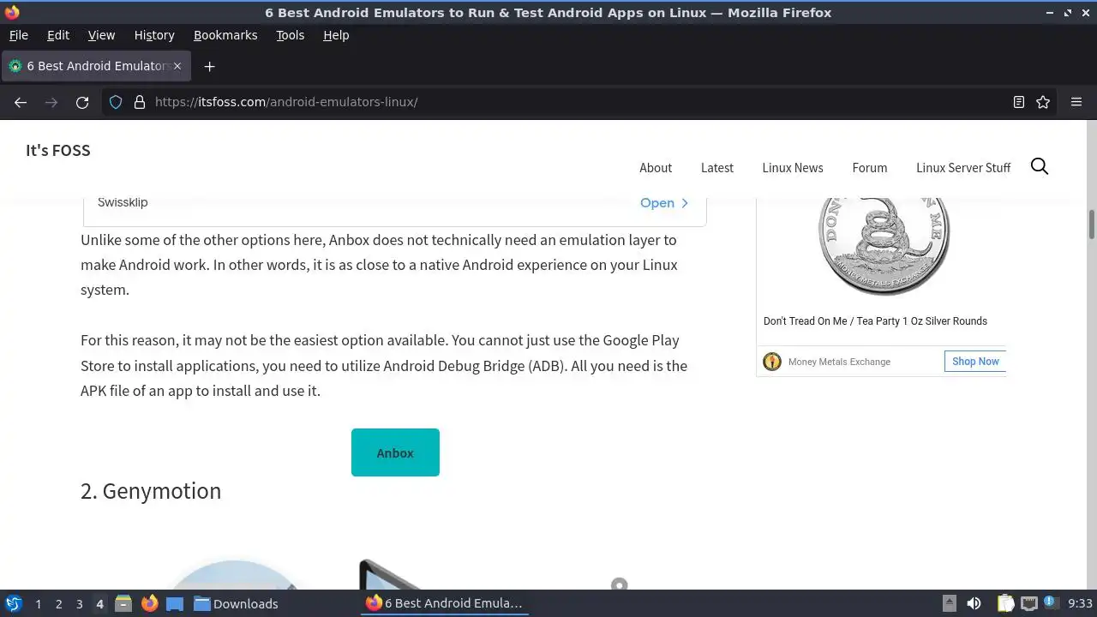This screenshot has height=617, width=1097.
Task: Open the Bookmarks menu
Action: (225, 35)
